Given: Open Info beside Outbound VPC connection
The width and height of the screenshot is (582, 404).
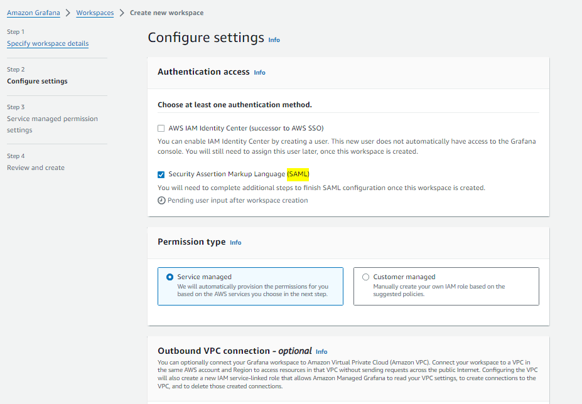Looking at the screenshot, I should 321,352.
